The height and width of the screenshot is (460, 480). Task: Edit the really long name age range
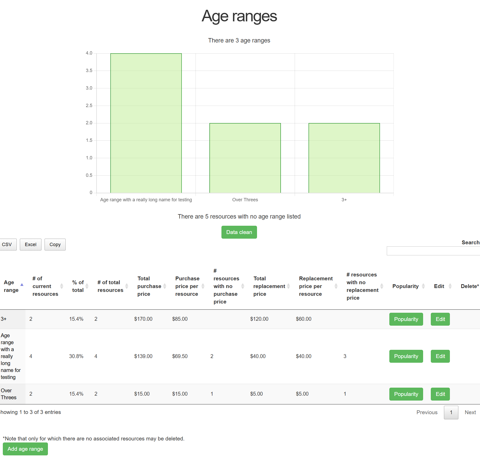(440, 356)
